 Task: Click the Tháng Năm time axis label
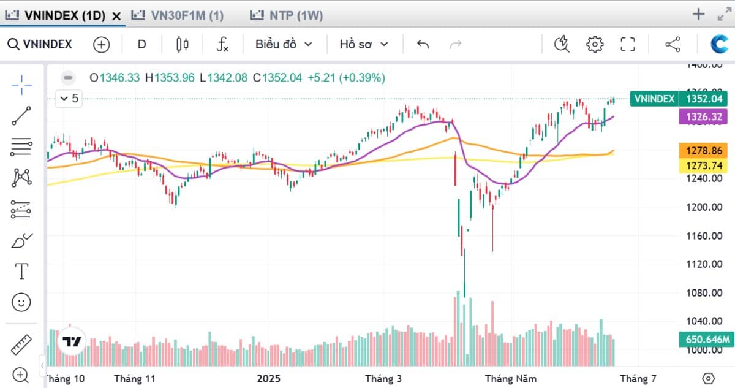510,379
